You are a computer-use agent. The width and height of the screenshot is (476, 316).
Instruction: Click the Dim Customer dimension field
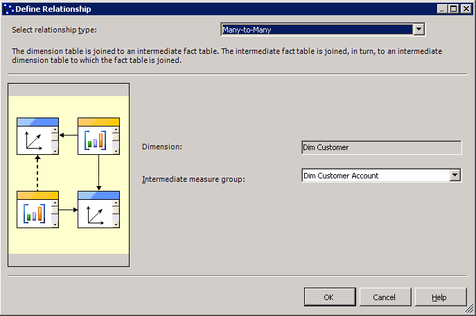382,147
